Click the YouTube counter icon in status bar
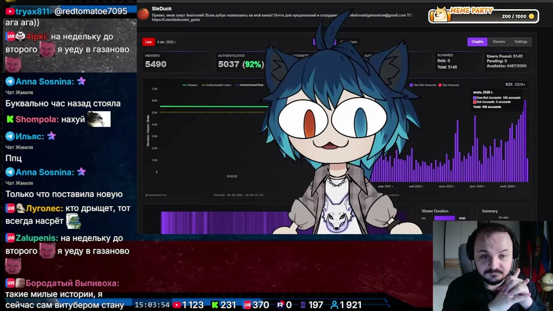This screenshot has height=311, width=553. 177,305
